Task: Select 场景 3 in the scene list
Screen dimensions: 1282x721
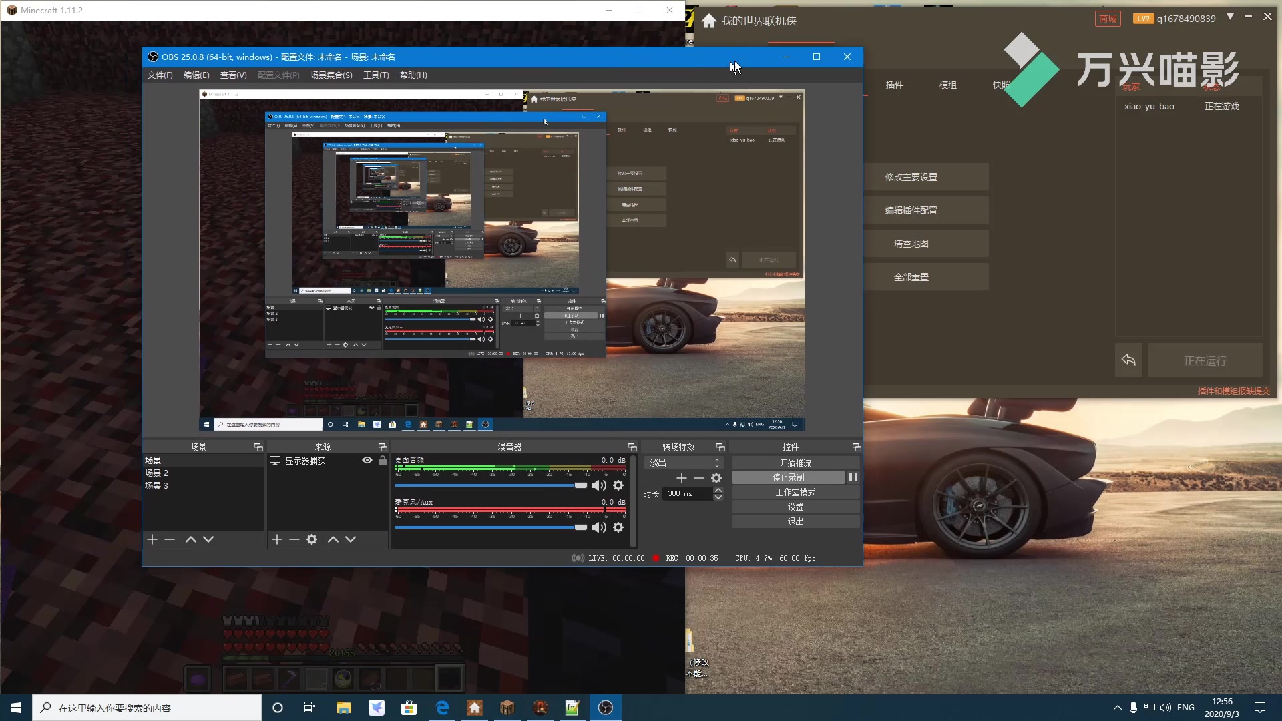Action: click(204, 485)
